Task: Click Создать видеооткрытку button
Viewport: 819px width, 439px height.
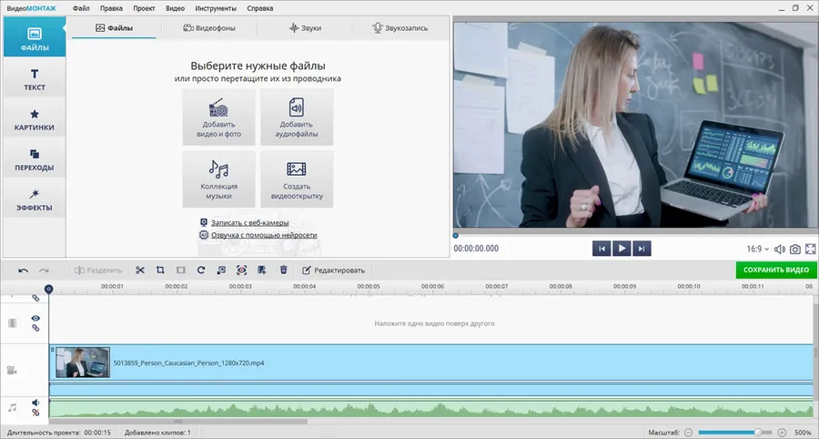Action: [297, 179]
